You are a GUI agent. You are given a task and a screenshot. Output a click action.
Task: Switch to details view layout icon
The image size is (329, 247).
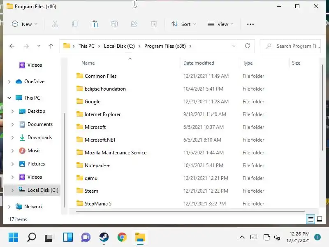(x=310, y=219)
